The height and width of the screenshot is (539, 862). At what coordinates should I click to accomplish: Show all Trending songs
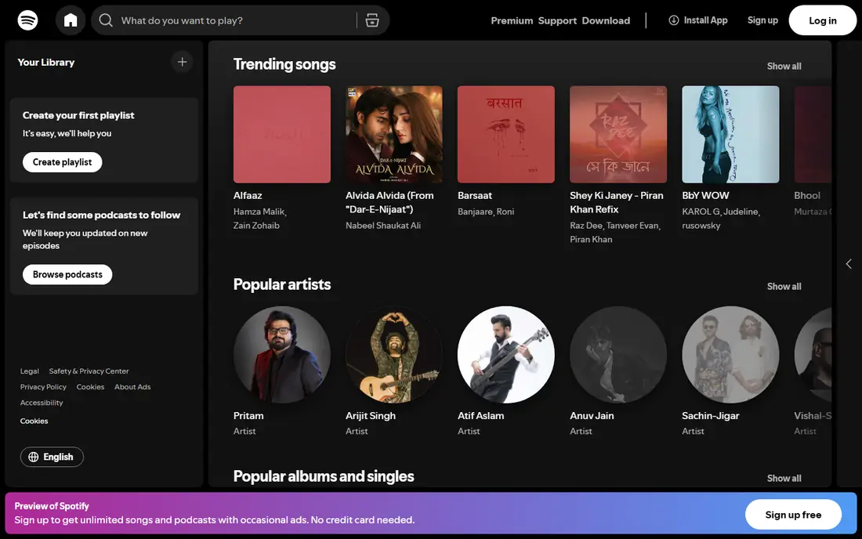[784, 66]
